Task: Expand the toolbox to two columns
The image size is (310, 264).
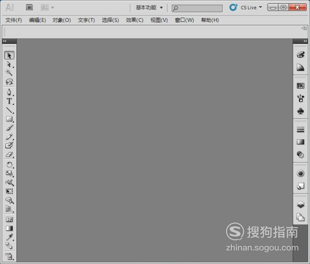Action: [x=5, y=41]
